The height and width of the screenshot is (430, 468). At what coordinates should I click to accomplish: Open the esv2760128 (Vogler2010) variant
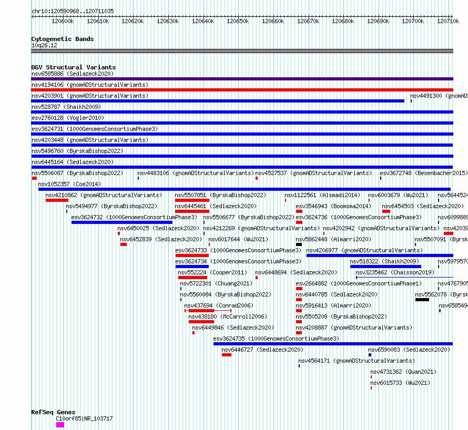tap(68, 118)
